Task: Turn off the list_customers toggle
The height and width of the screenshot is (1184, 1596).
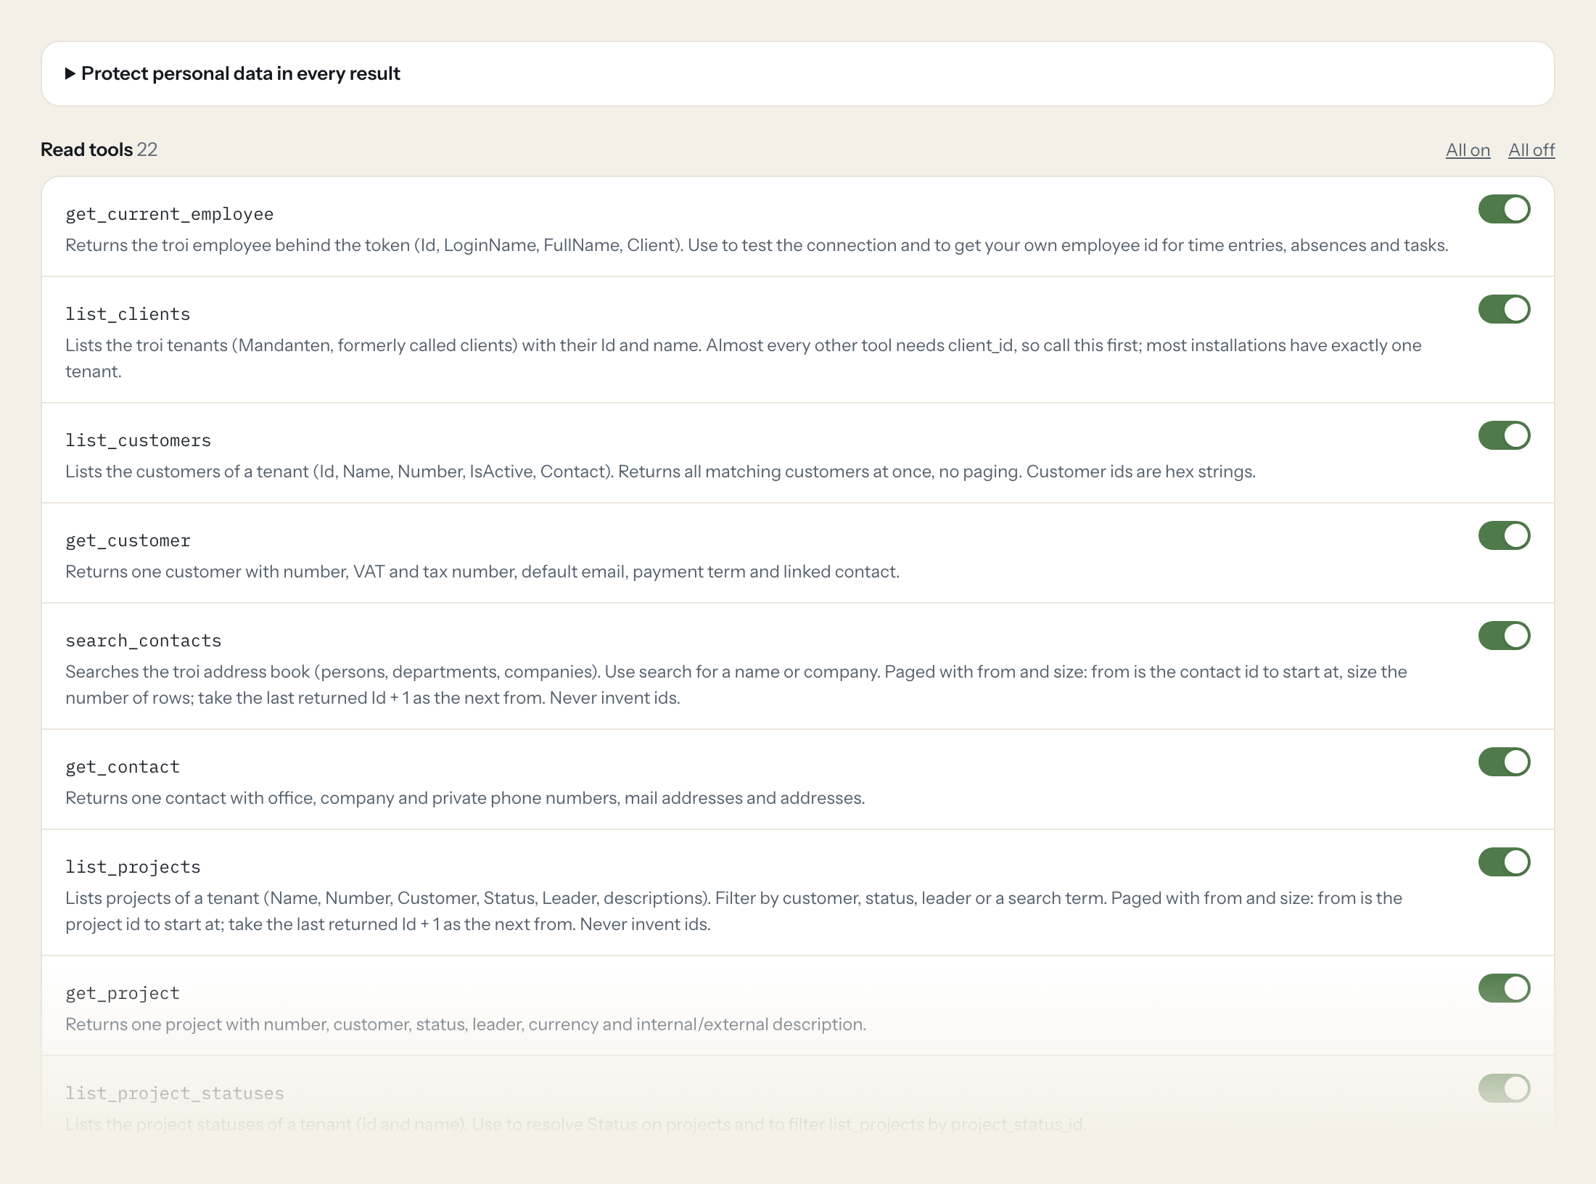Action: 1504,435
